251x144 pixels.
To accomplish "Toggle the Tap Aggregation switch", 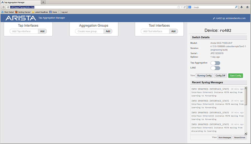I will [215, 63].
